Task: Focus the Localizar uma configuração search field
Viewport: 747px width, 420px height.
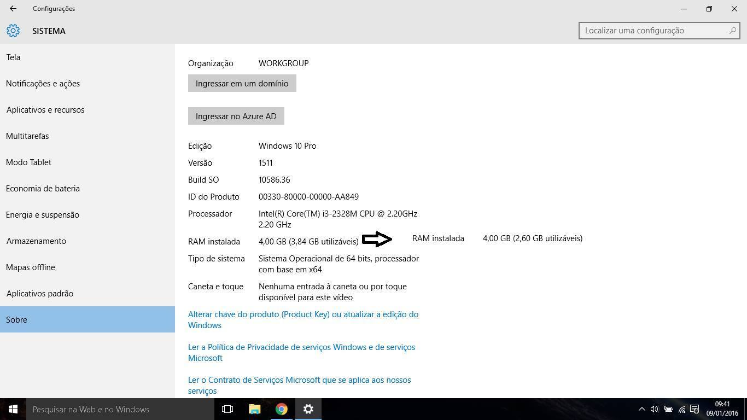Action: [x=659, y=31]
